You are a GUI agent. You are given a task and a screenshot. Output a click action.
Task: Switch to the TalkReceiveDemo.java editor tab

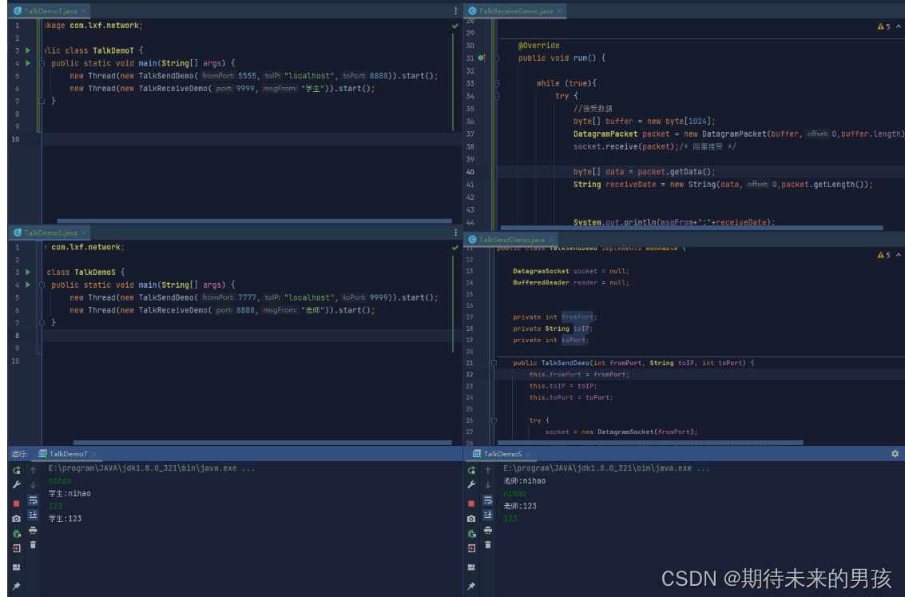click(515, 11)
